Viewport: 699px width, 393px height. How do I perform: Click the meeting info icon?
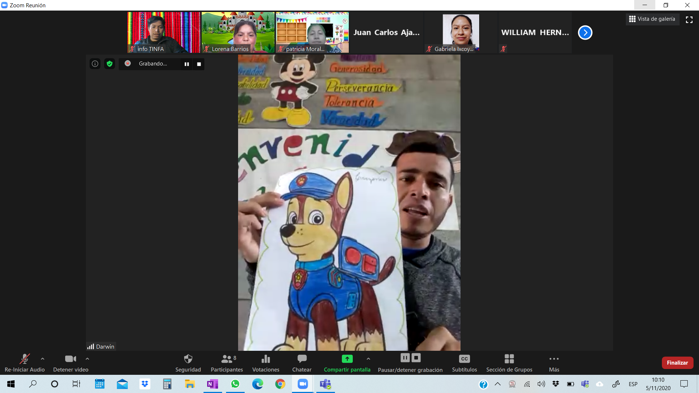coord(95,64)
